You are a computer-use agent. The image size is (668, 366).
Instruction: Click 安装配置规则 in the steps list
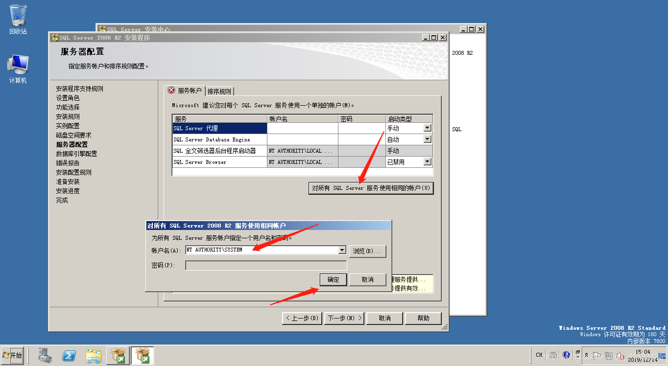(x=73, y=172)
